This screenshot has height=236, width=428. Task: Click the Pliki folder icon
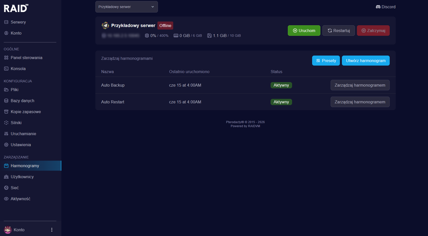(6, 90)
